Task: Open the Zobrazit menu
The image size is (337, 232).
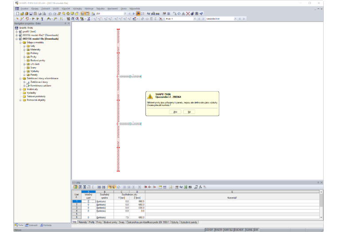Action: point(46,8)
